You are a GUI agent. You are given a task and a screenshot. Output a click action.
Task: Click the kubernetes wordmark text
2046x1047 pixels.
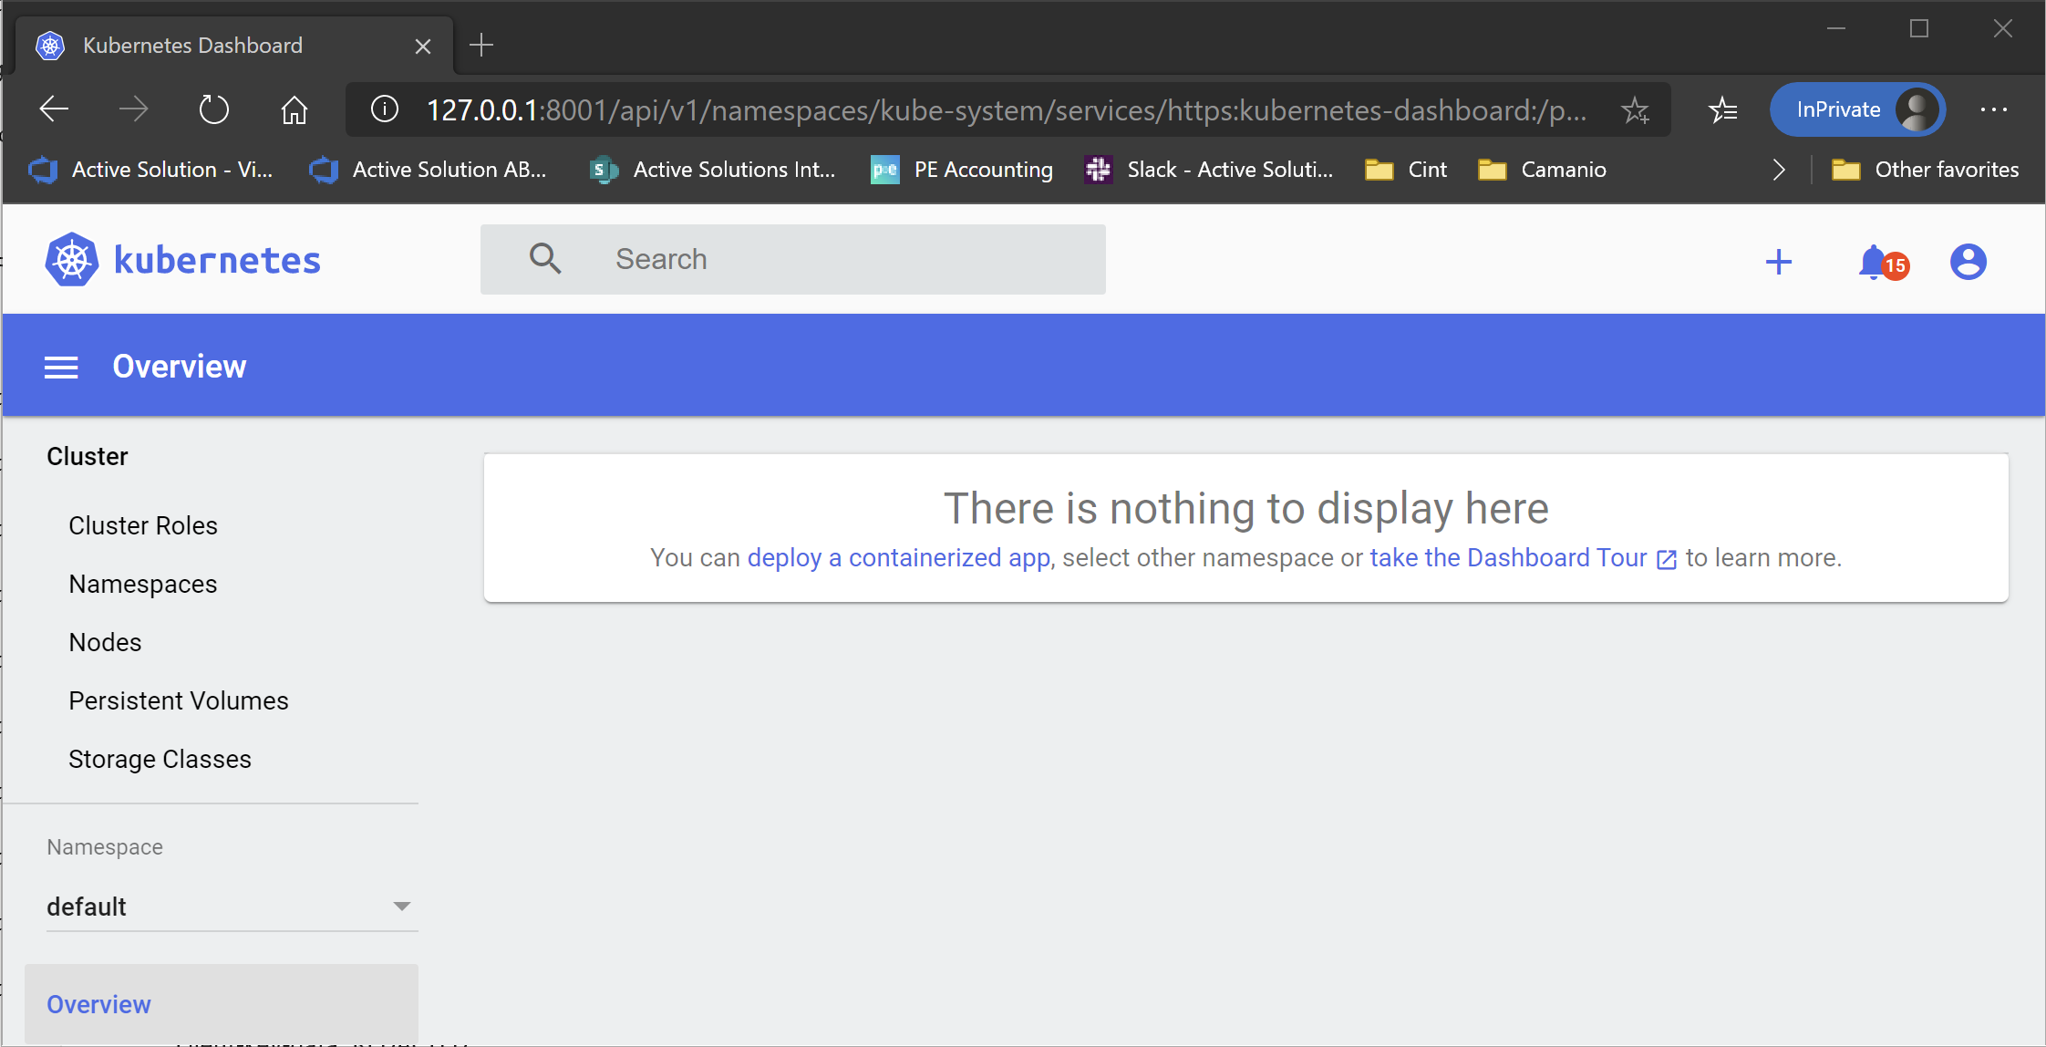[217, 261]
